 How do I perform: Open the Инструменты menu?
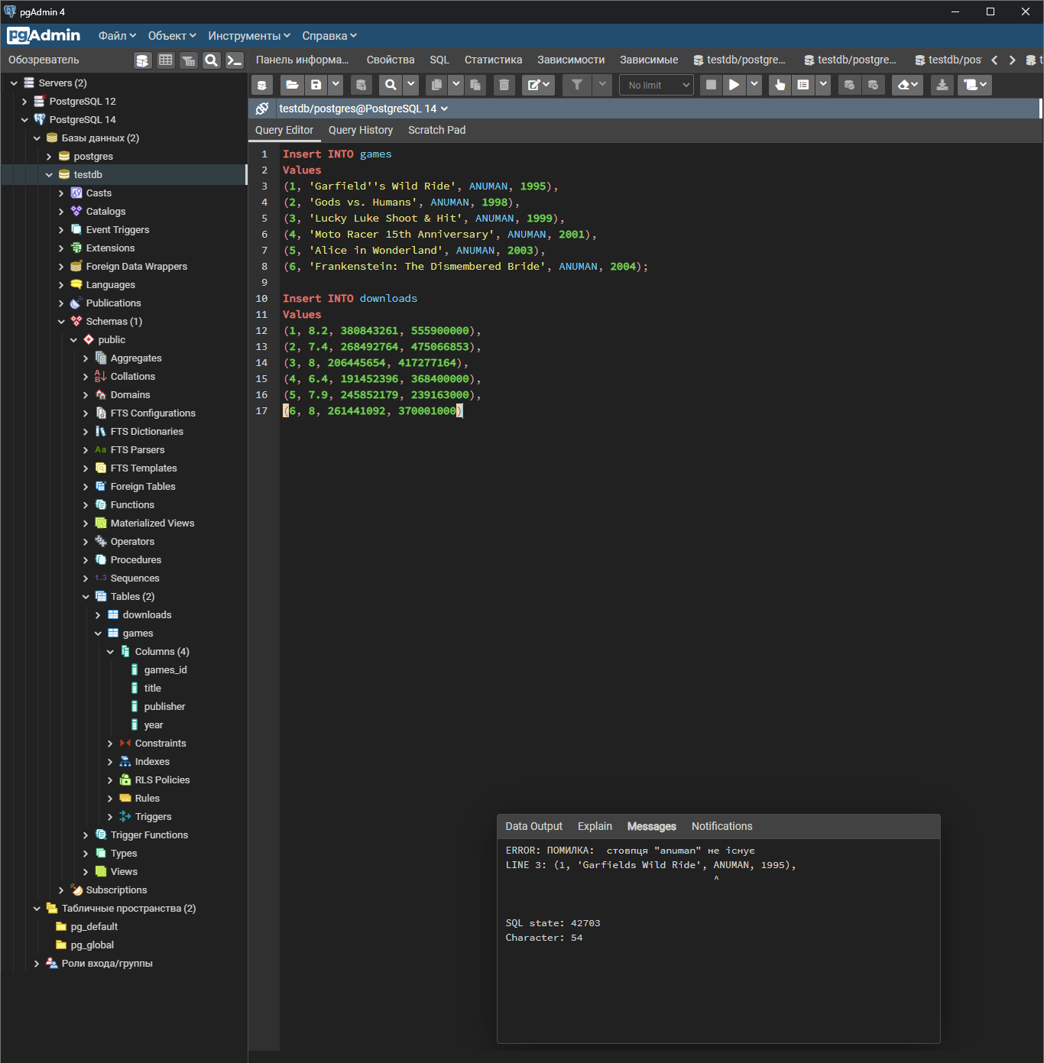point(249,36)
